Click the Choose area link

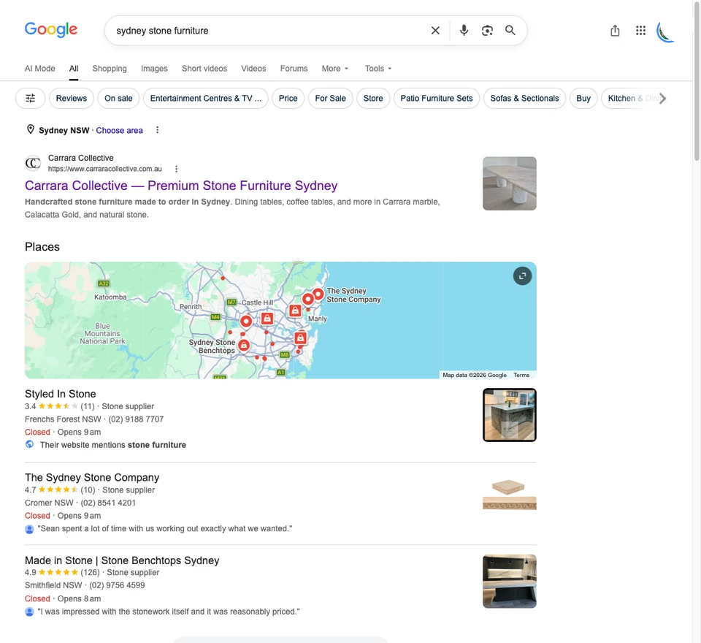pyautogui.click(x=119, y=130)
